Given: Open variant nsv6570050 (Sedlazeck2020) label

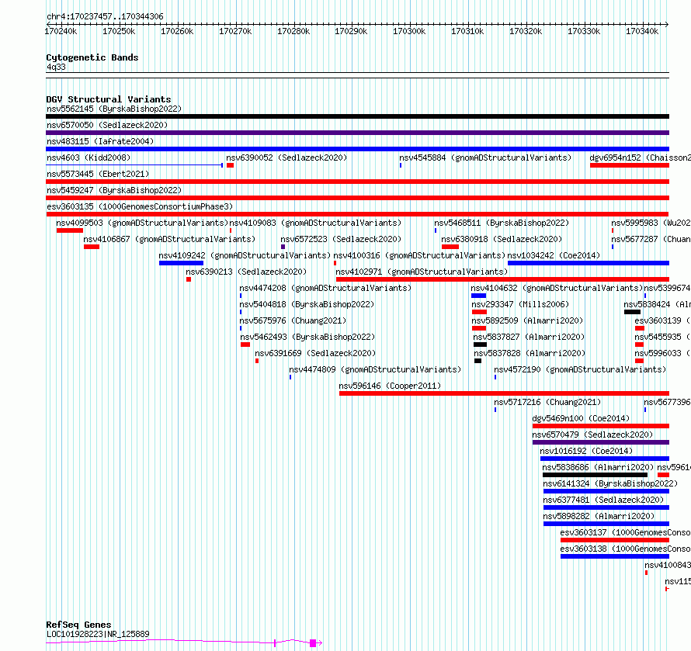Looking at the screenshot, I should coord(107,125).
